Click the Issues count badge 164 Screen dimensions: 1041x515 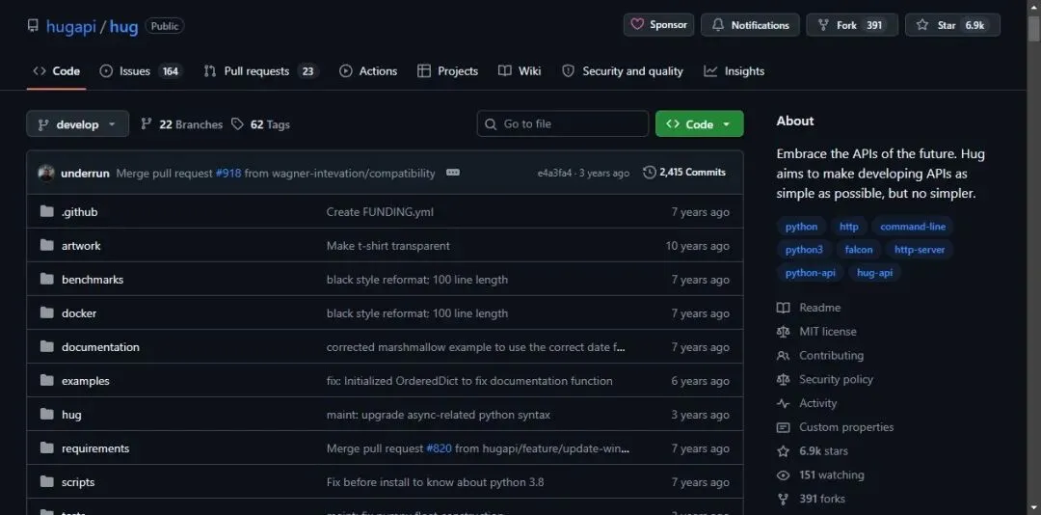point(171,71)
